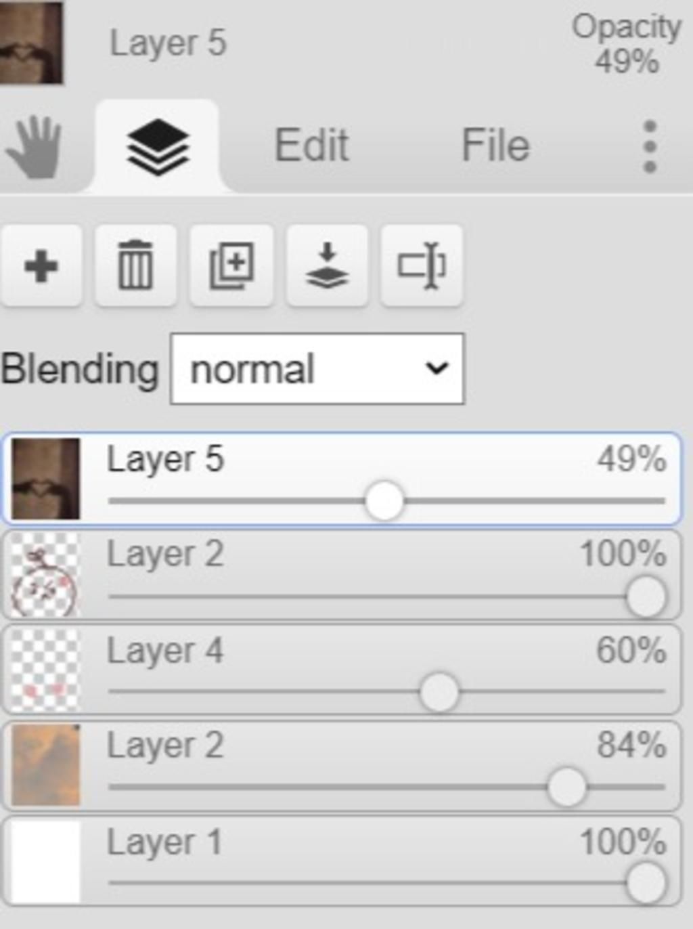The width and height of the screenshot is (693, 929).
Task: Open the File tab
Action: (495, 145)
